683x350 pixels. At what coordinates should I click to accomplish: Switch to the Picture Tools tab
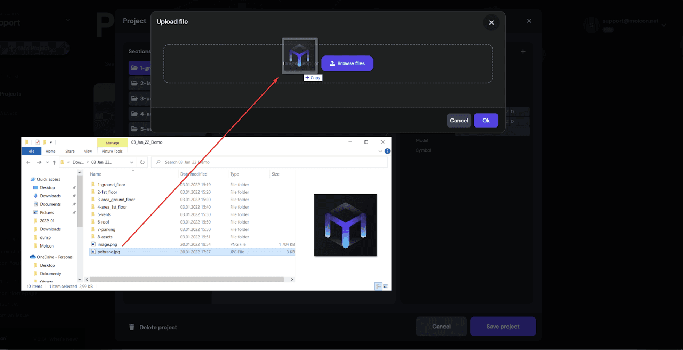(x=112, y=152)
